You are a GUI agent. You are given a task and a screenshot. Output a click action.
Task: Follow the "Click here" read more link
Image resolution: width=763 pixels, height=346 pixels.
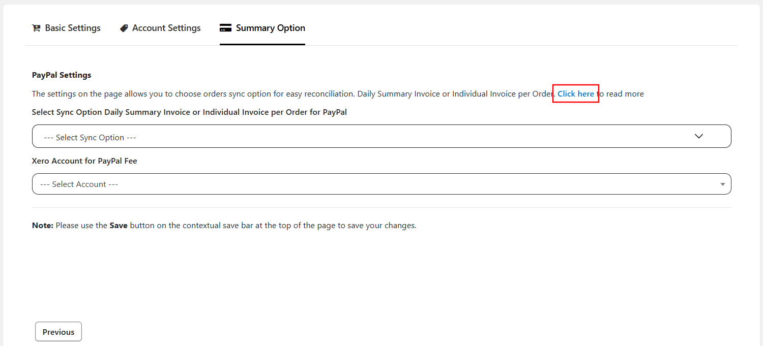coord(575,94)
